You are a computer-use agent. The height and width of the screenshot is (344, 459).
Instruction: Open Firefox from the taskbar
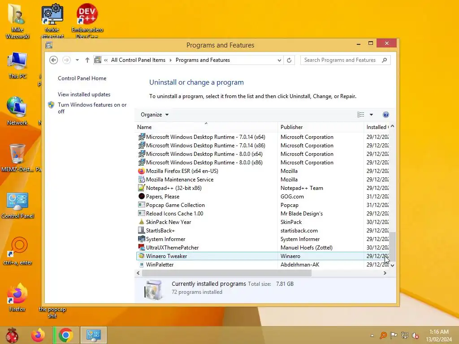click(x=38, y=335)
